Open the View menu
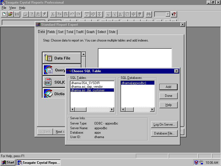This screenshot has width=221, height=166. (x=12, y=8)
